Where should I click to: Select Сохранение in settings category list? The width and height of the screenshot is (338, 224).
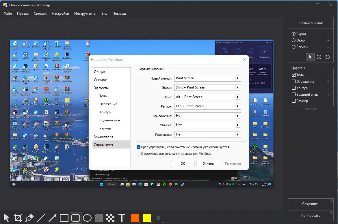pyautogui.click(x=111, y=136)
